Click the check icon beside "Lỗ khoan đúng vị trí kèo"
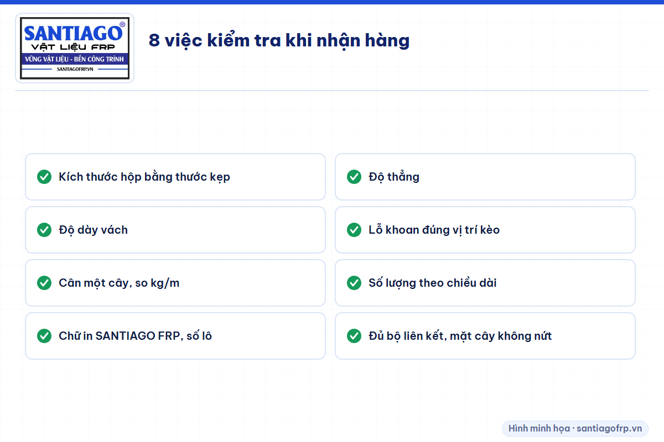The height and width of the screenshot is (442, 664). click(354, 230)
